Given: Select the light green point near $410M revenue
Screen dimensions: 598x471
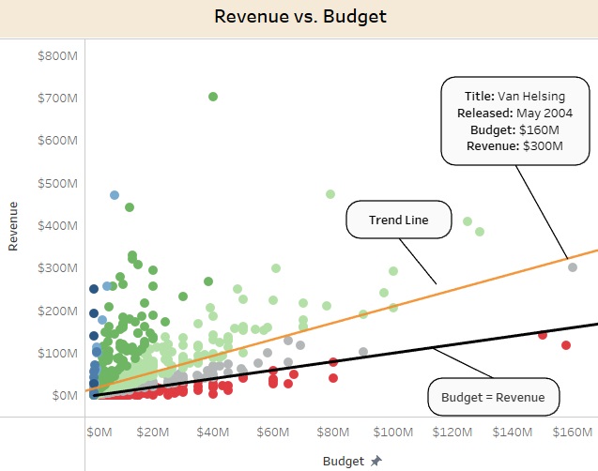Looking at the screenshot, I should (468, 221).
